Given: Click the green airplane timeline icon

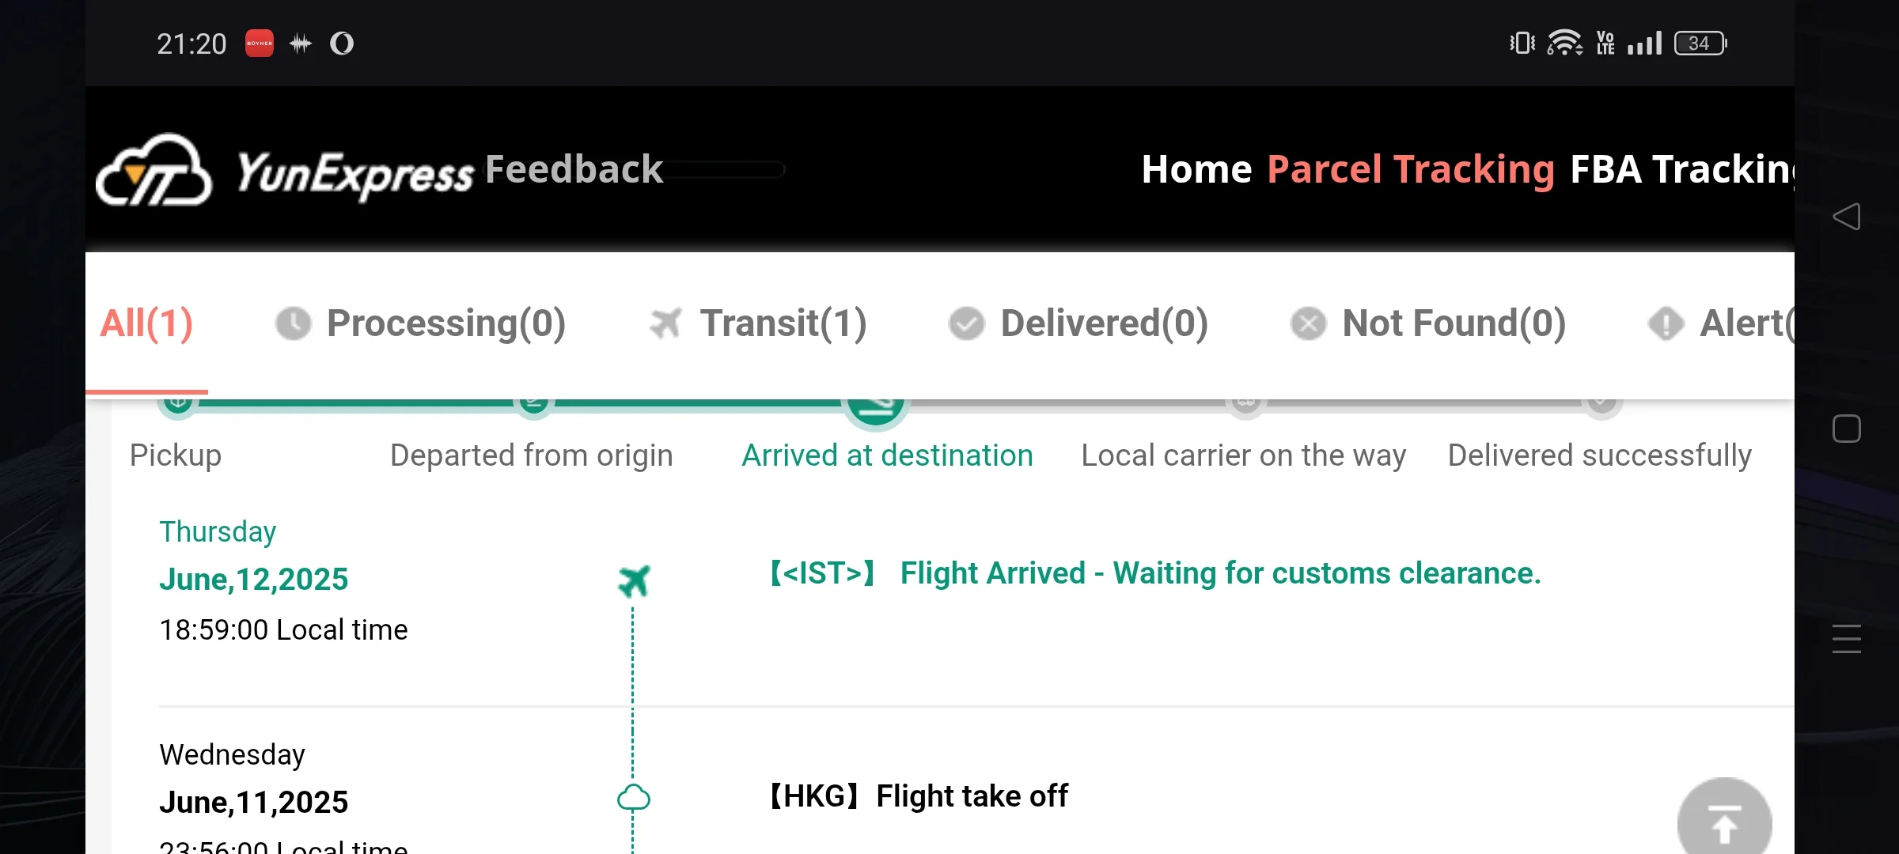Looking at the screenshot, I should [x=633, y=581].
